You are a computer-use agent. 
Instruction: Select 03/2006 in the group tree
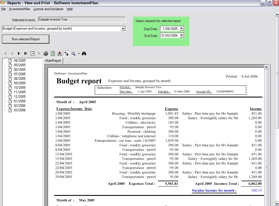19,110
